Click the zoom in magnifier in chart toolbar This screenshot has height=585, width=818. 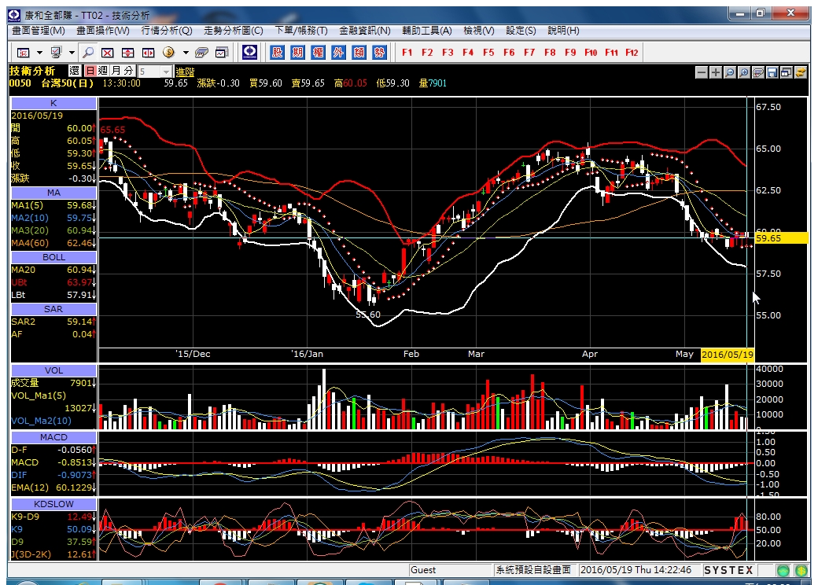744,72
